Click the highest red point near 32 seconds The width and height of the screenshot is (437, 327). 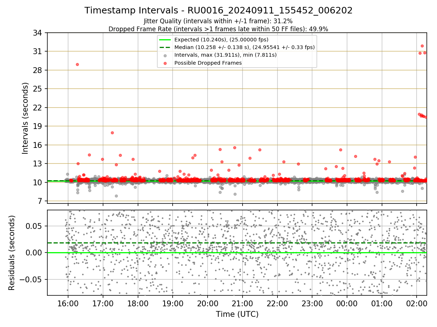tap(422, 46)
